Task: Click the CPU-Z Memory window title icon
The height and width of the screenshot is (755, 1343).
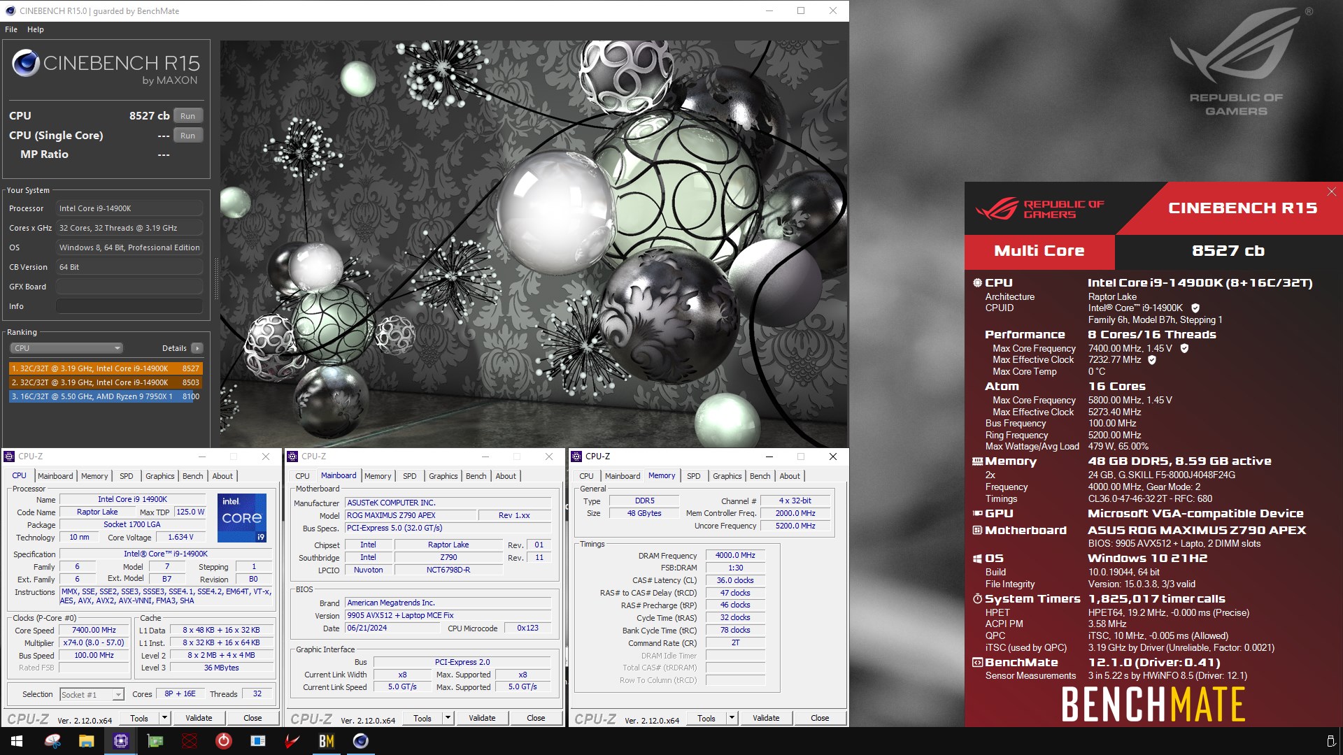Action: [x=576, y=456]
